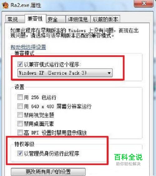
Task: Toggle 以兼容模式运行这个程序 checkbox
Action: tap(20, 64)
